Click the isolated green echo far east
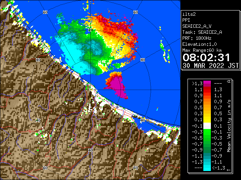The width and height of the screenshot is (241, 180). coord(162,46)
